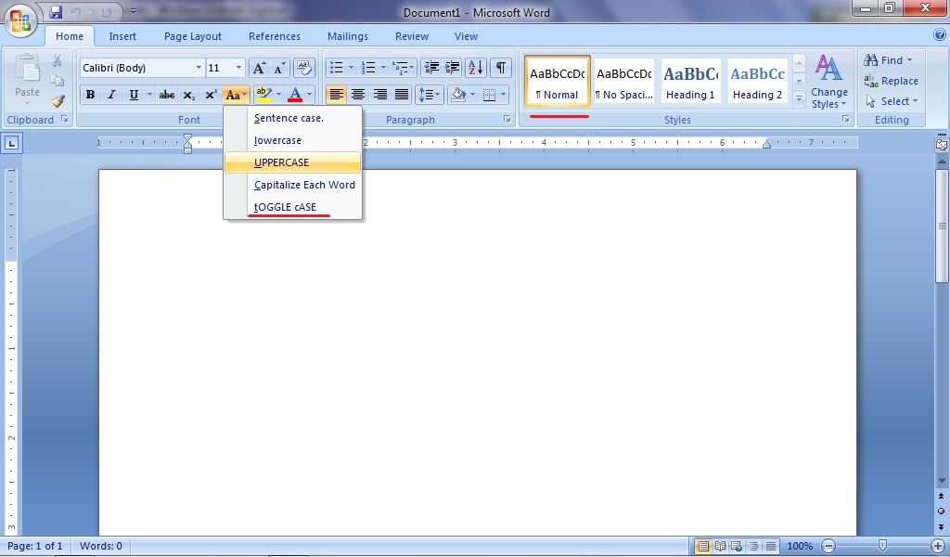Sort text with the A-Z icon
Screen dimensions: 950x557
(476, 67)
